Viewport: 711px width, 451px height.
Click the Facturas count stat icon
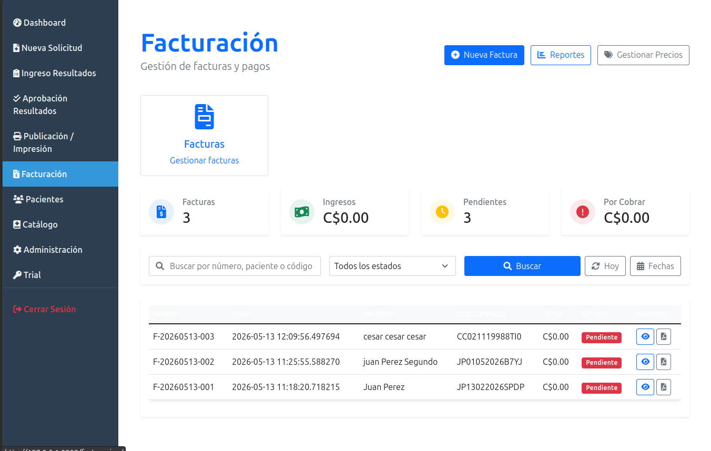161,212
